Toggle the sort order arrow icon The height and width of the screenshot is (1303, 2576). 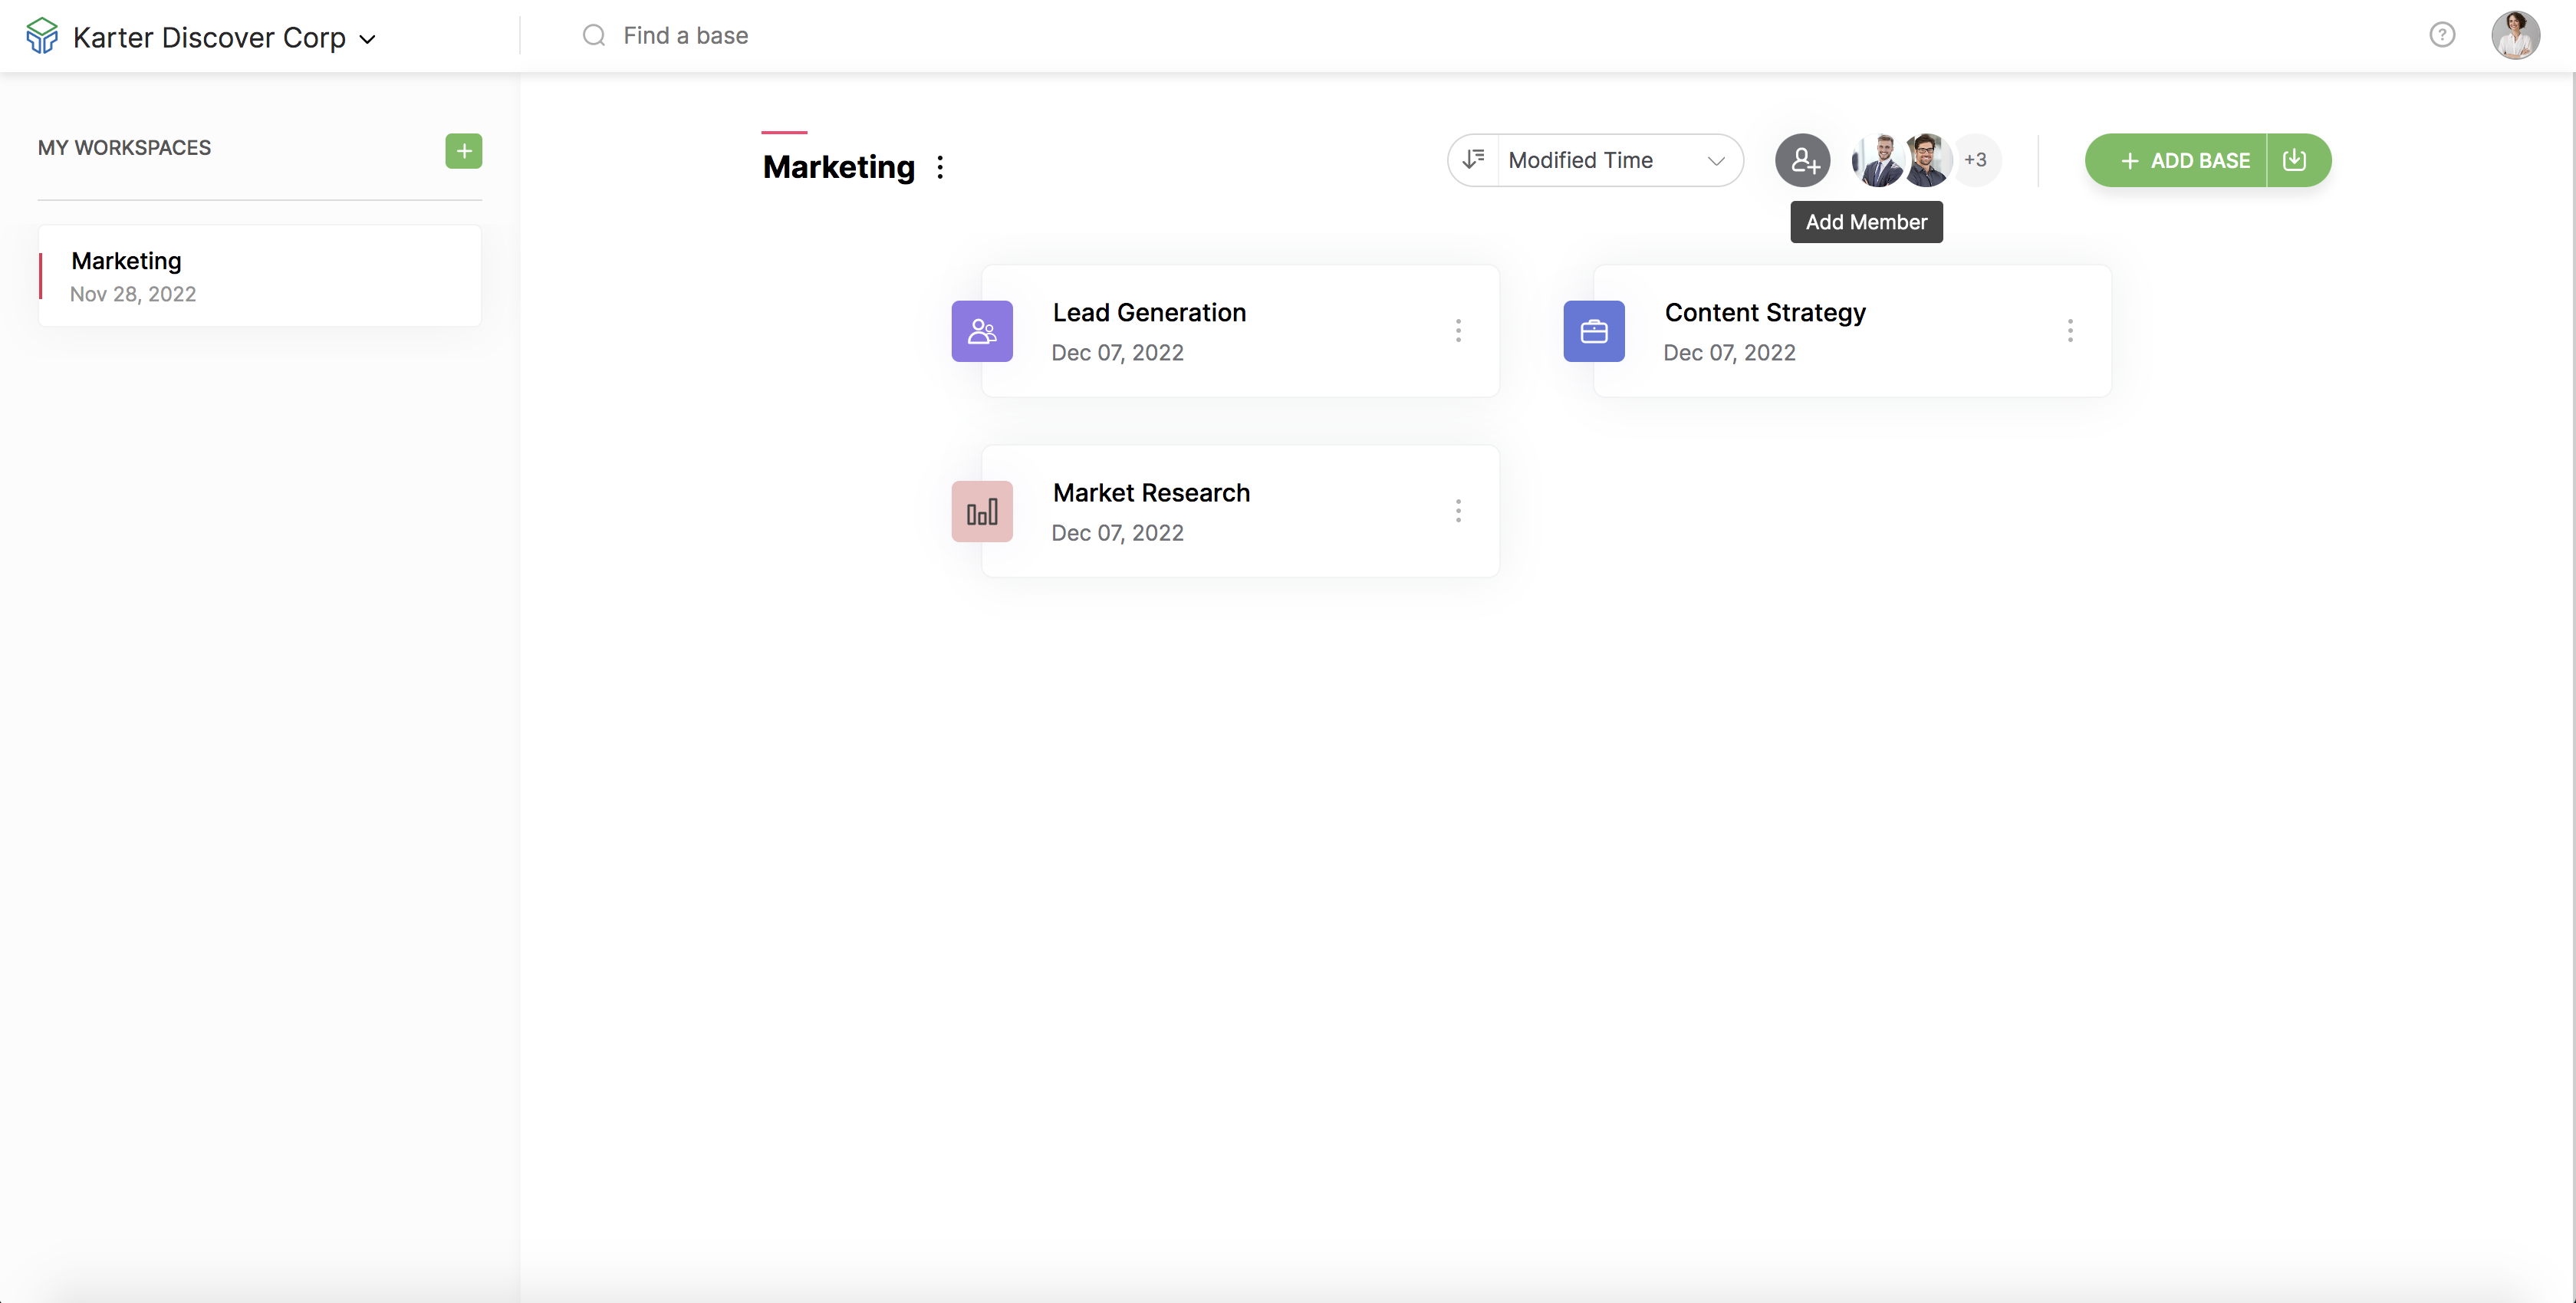(1473, 160)
